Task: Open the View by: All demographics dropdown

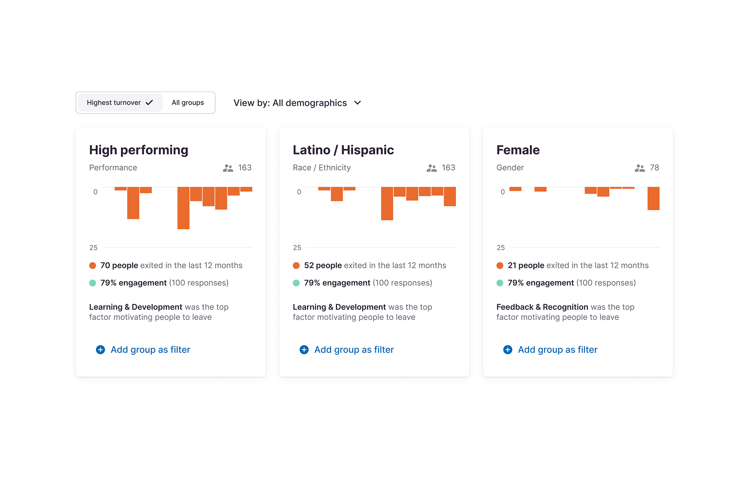Action: point(297,103)
